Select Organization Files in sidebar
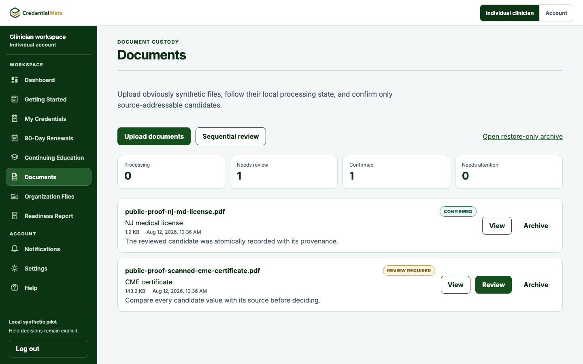 (49, 196)
